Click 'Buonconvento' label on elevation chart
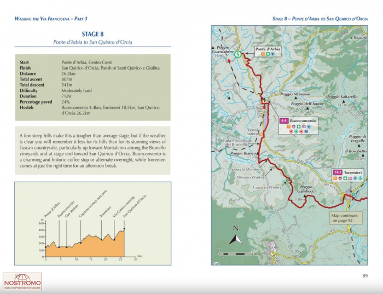The image size is (383, 294). (x=66, y=210)
